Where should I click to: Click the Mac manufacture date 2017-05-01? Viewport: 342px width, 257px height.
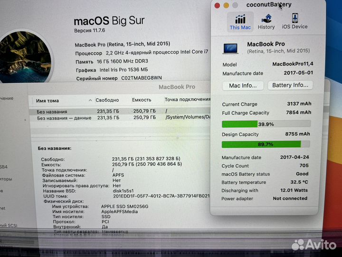click(298, 72)
